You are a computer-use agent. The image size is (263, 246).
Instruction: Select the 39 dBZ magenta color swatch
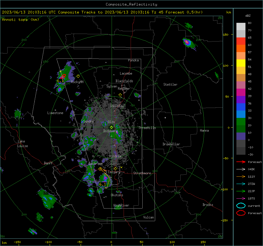click(x=241, y=92)
